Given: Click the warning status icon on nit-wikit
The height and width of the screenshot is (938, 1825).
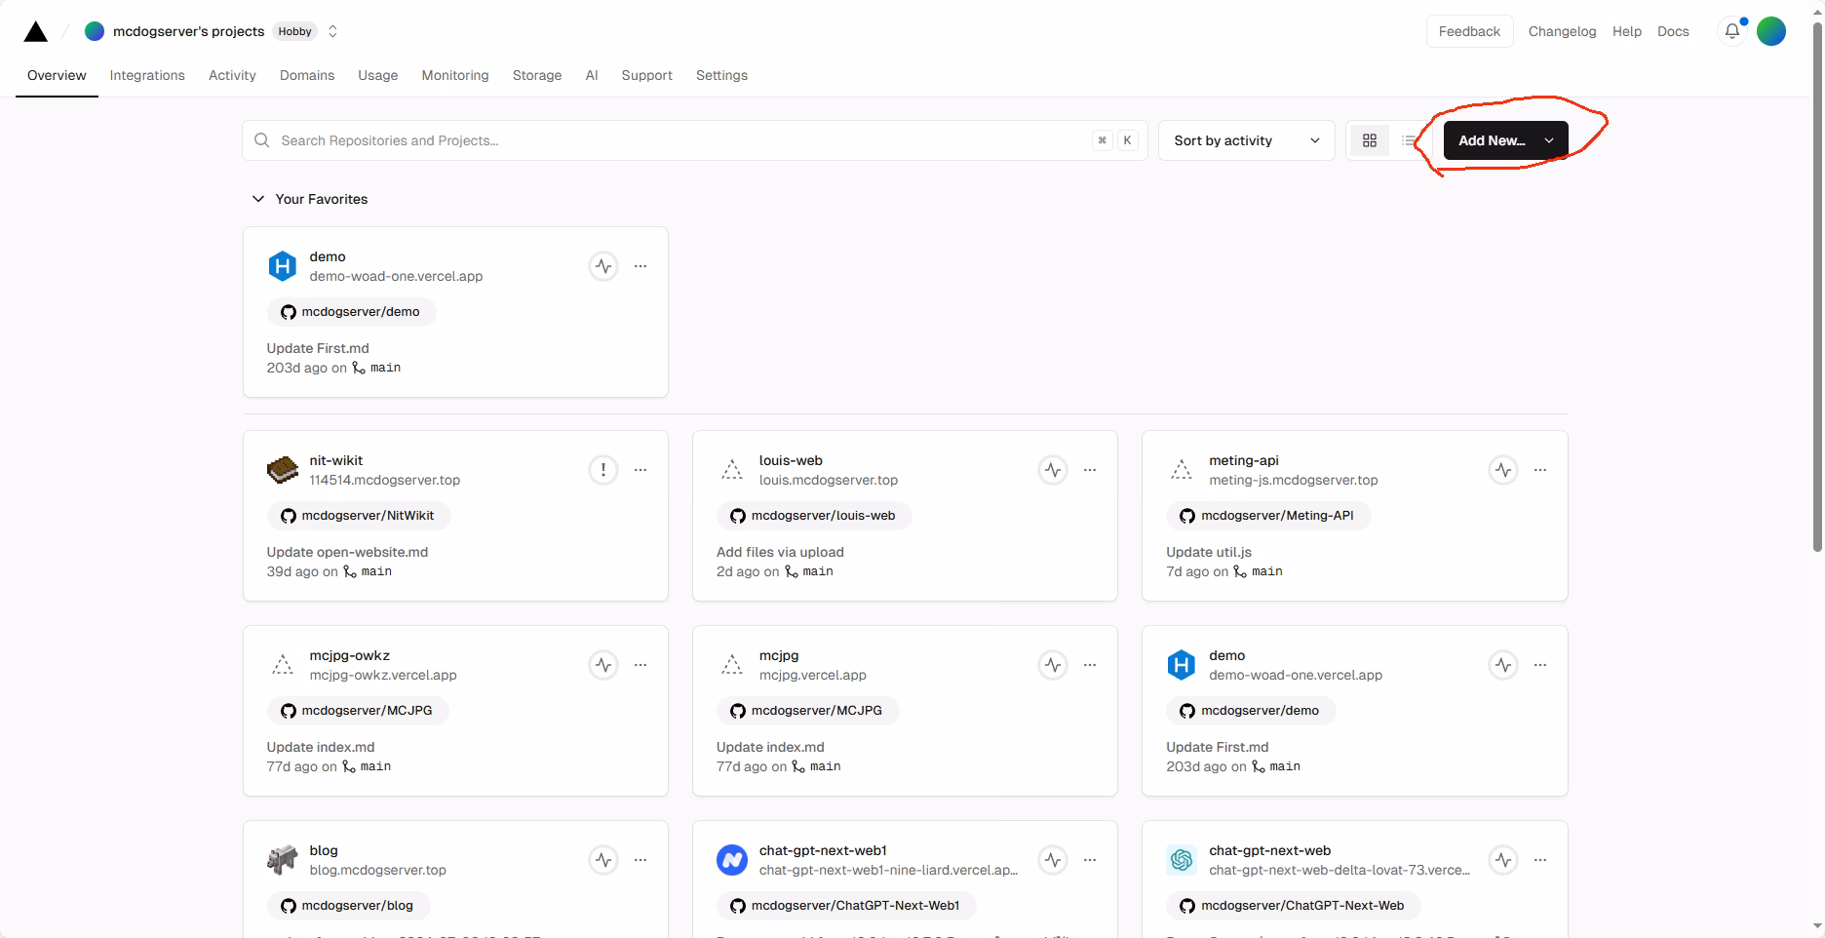Looking at the screenshot, I should (603, 470).
